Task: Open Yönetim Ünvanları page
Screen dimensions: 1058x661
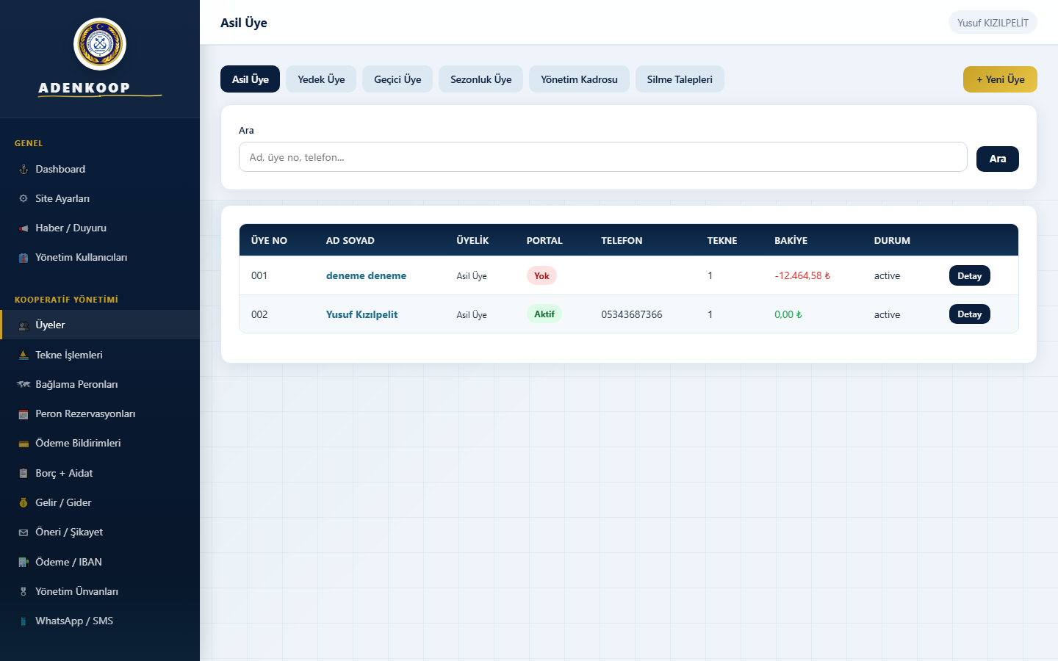Action: (100, 591)
